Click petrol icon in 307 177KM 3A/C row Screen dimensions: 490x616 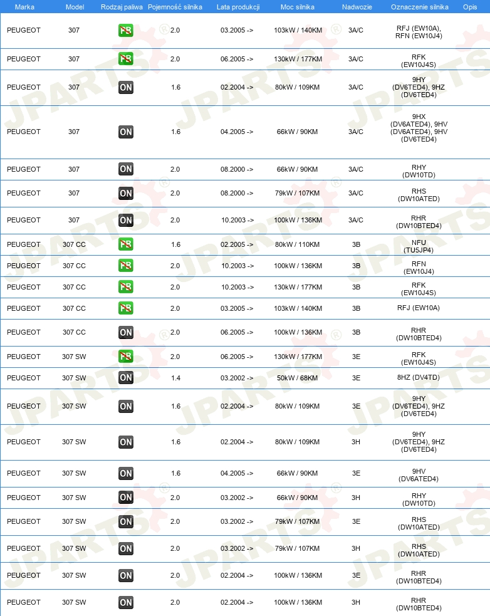(126, 59)
